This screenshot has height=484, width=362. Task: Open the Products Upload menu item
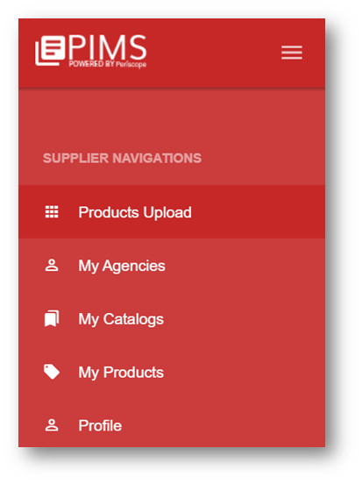172,212
